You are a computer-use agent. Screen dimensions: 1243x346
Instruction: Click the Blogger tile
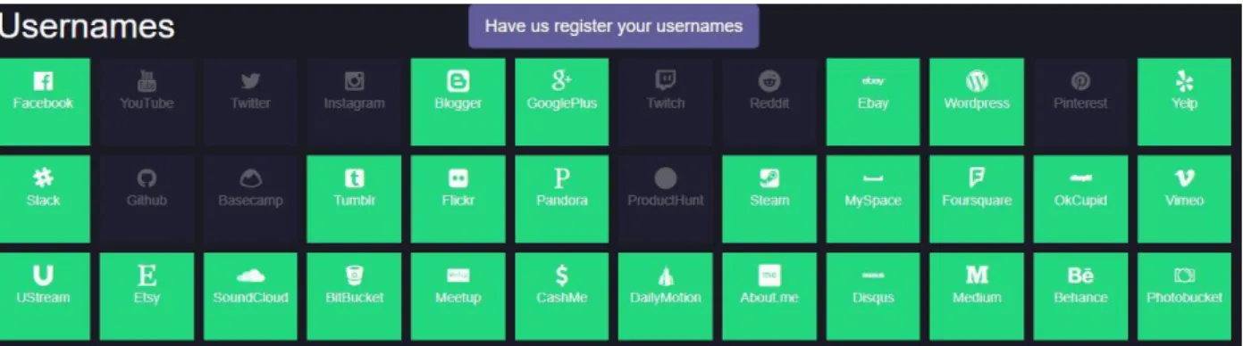tap(458, 102)
